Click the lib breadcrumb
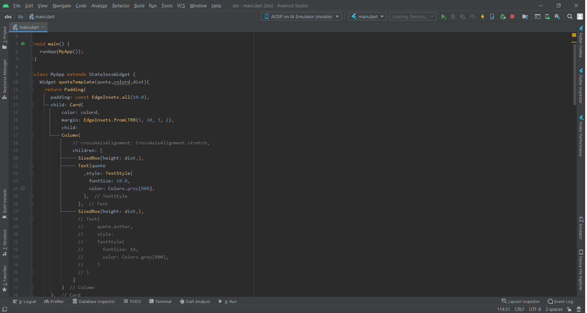This screenshot has height=313, width=587. pyautogui.click(x=20, y=17)
